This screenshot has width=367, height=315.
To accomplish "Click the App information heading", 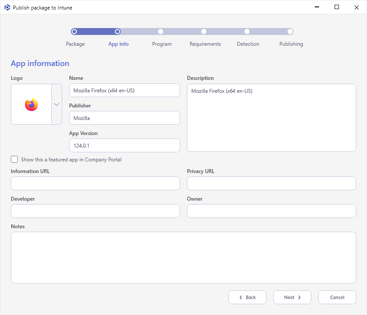I will [40, 63].
